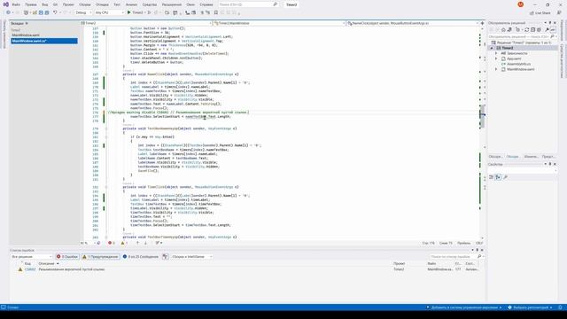Image resolution: width=567 pixels, height=319 pixels.
Task: Click the Navigate Backward toolbar icon
Action: 8,12
